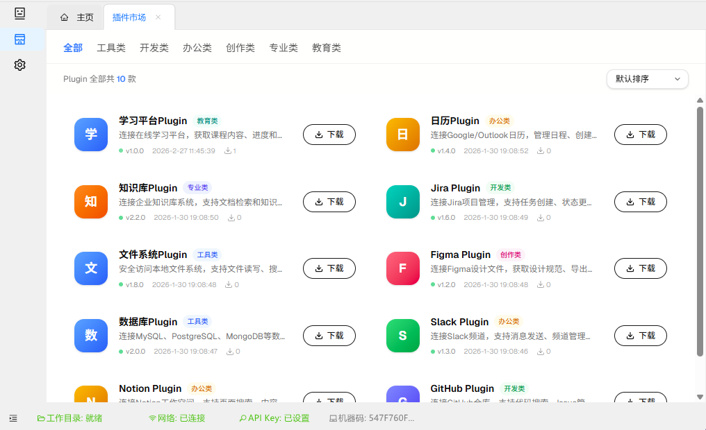Open the 默认排序 sort dropdown
Screen dimensions: 706x430
click(x=647, y=79)
